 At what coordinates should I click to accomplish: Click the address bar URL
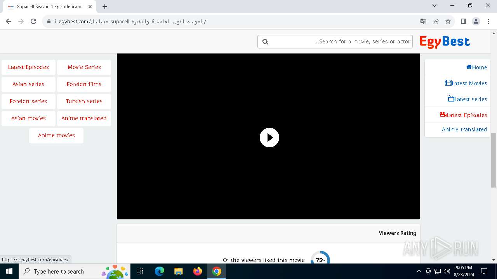click(x=130, y=22)
